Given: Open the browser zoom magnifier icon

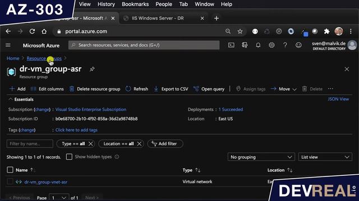Looking at the screenshot, I should (x=228, y=31).
